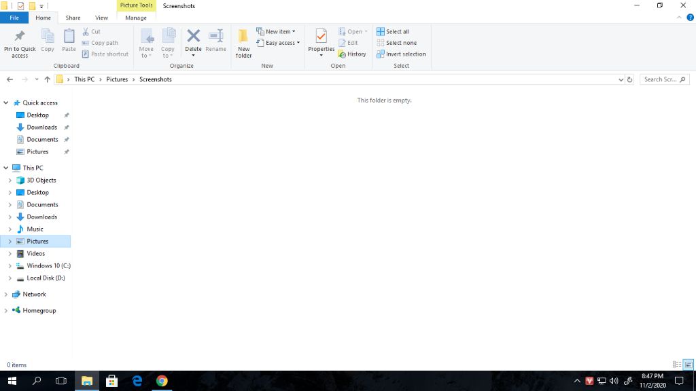Expand the Network tree node

coord(5,295)
